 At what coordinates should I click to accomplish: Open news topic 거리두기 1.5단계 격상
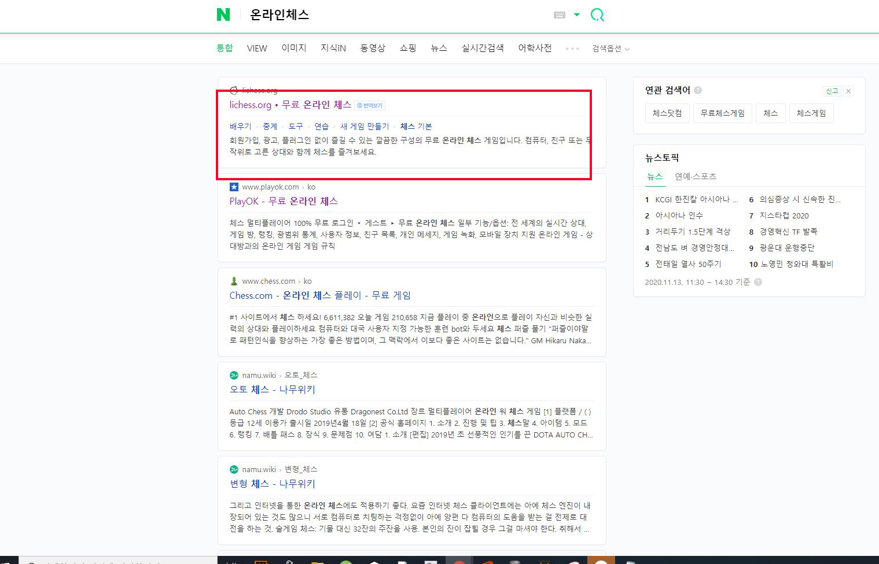(x=693, y=232)
